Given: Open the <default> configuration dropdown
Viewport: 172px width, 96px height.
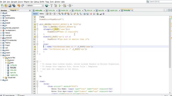Looking at the screenshot, I should click(x=35, y=6).
